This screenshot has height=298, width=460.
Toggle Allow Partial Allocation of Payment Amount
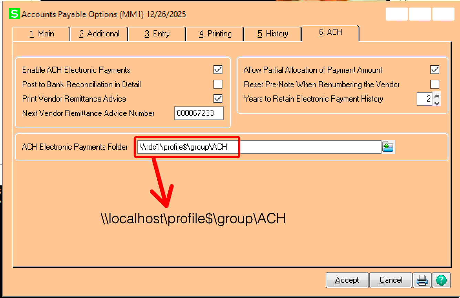pyautogui.click(x=435, y=70)
